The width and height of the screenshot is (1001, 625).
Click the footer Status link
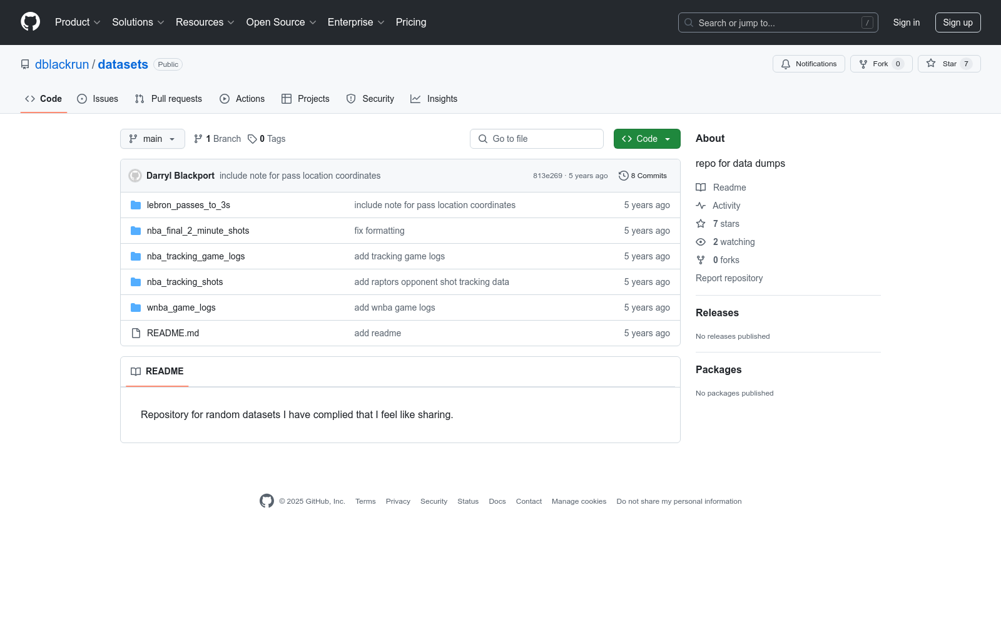pos(468,501)
